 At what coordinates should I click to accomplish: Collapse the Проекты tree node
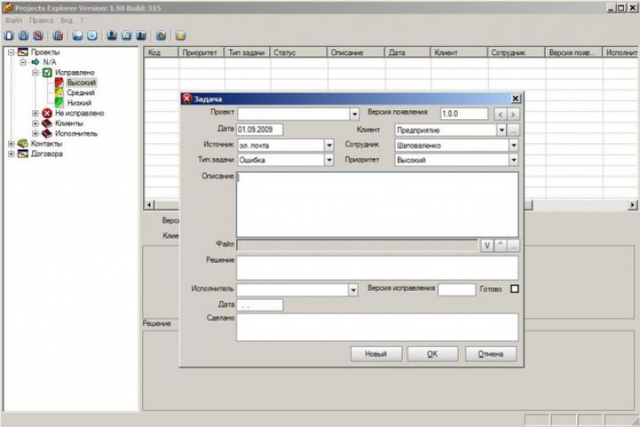(x=11, y=52)
